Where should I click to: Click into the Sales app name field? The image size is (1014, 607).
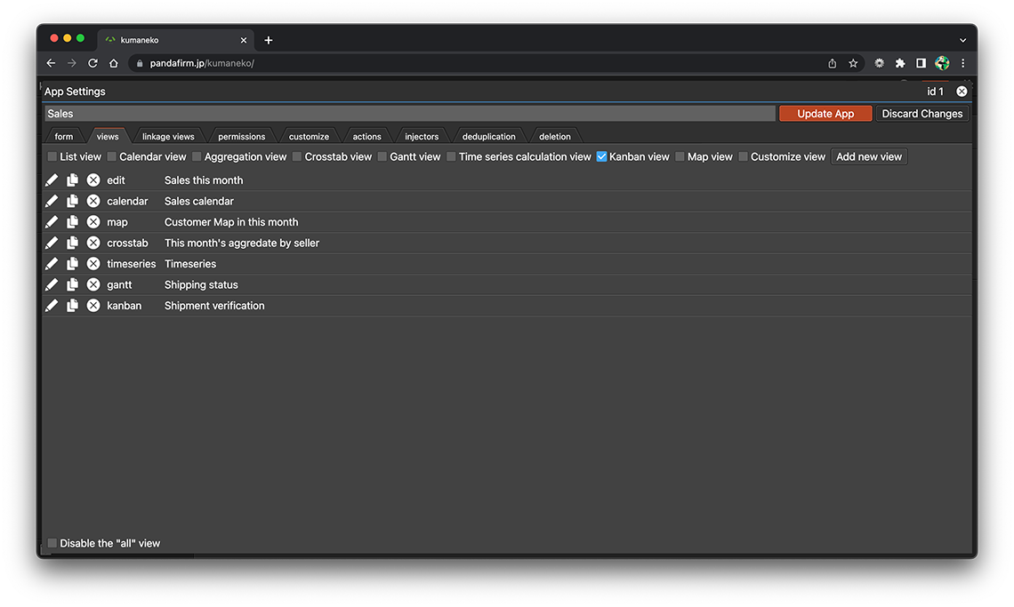(x=409, y=114)
